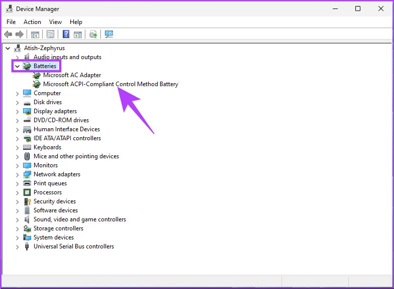
Task: Select Microsoft ACPI-Compliant Control Method Battery
Action: 110,84
